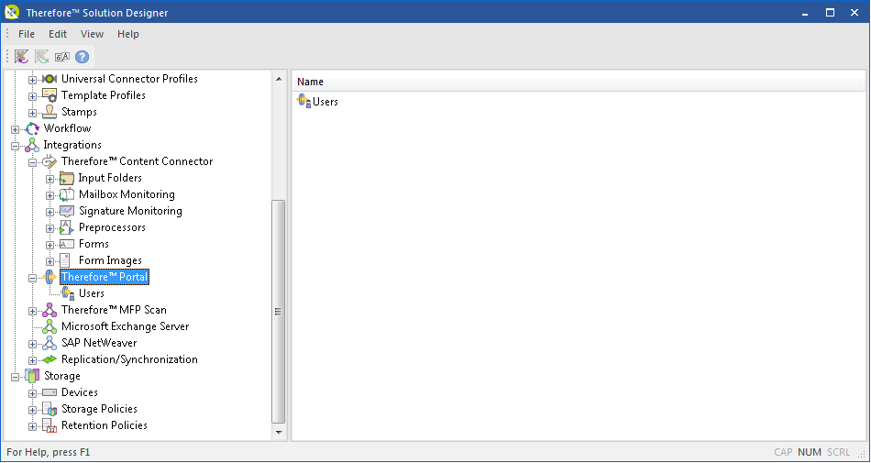Screen dimensions: 871x463
Task: Click the Retention Policies icon
Action: point(50,425)
